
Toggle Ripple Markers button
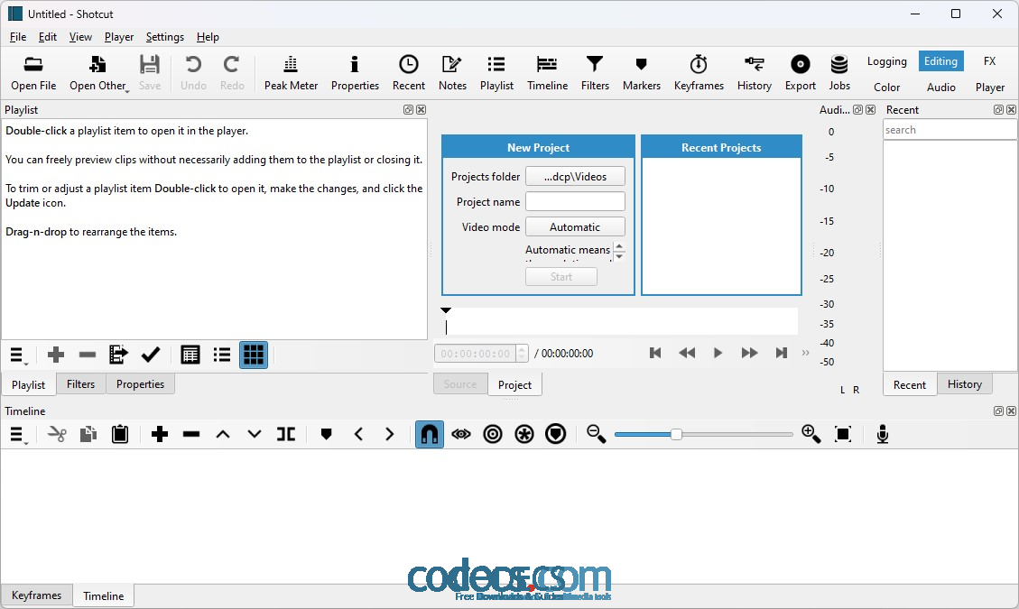click(x=556, y=434)
